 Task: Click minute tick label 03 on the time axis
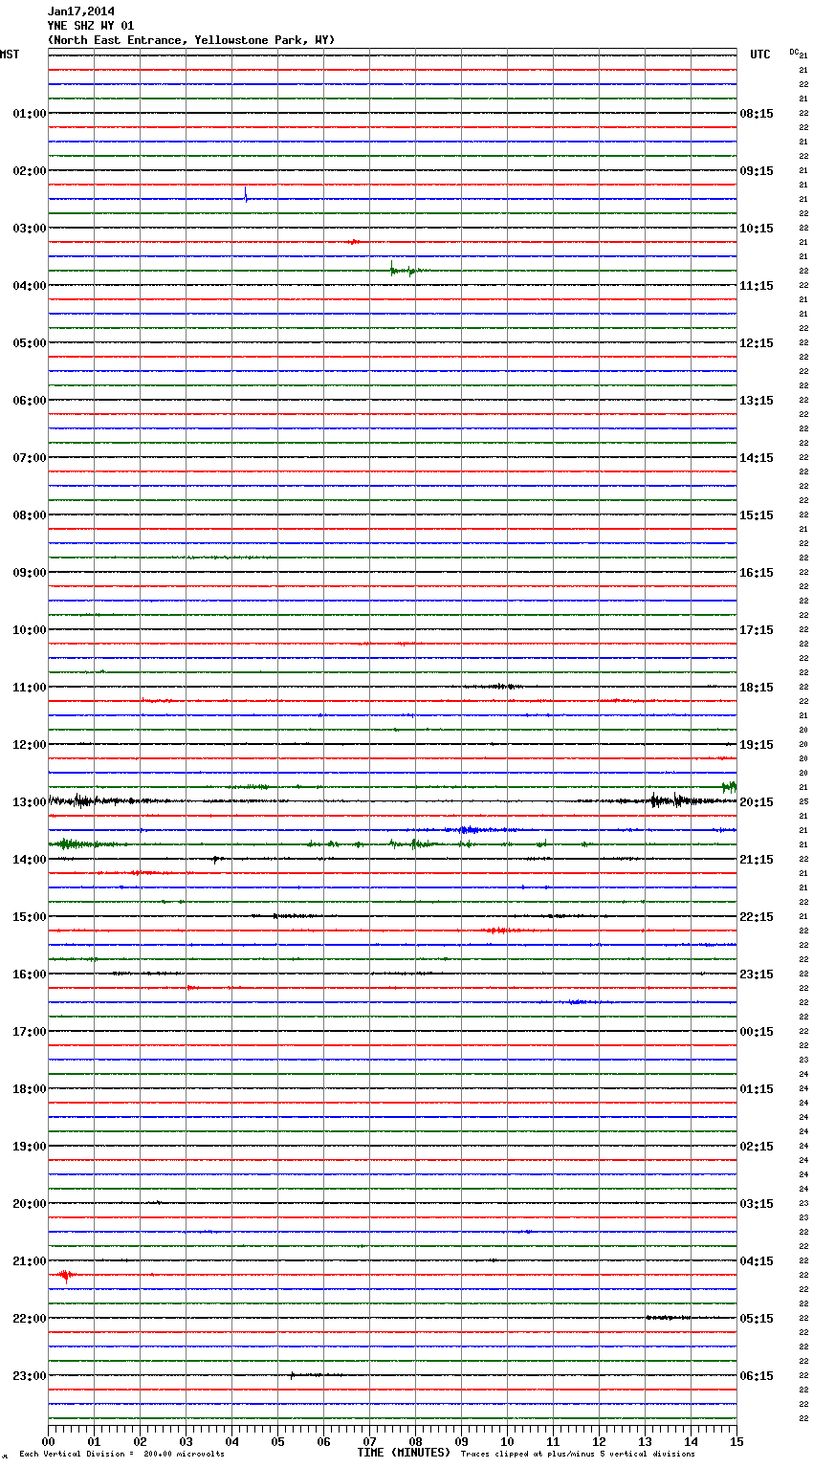point(186,1441)
